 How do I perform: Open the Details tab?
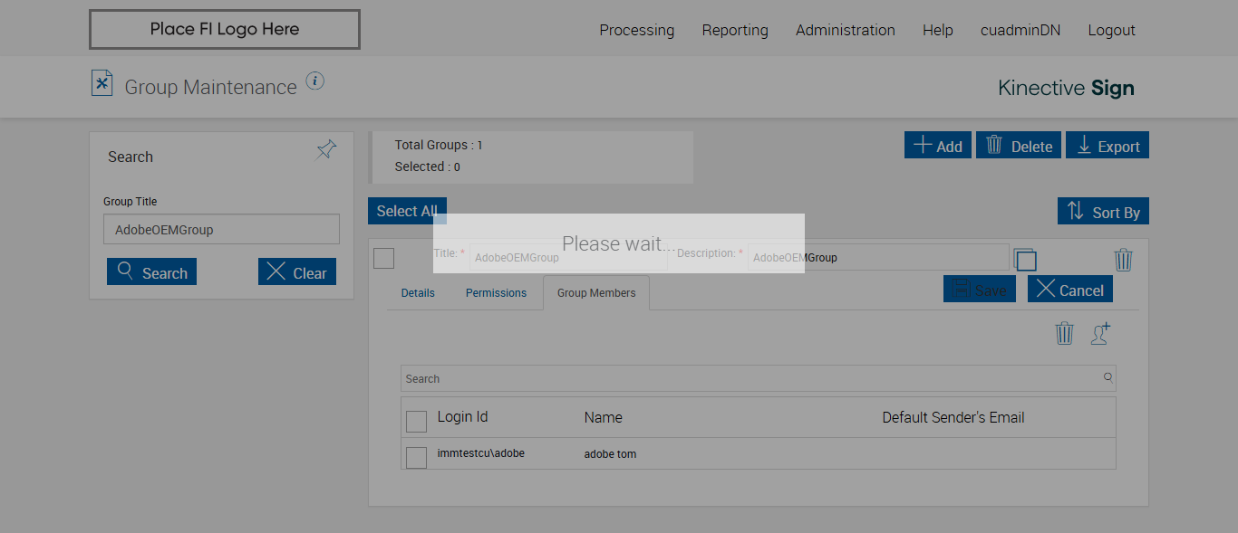coord(418,293)
